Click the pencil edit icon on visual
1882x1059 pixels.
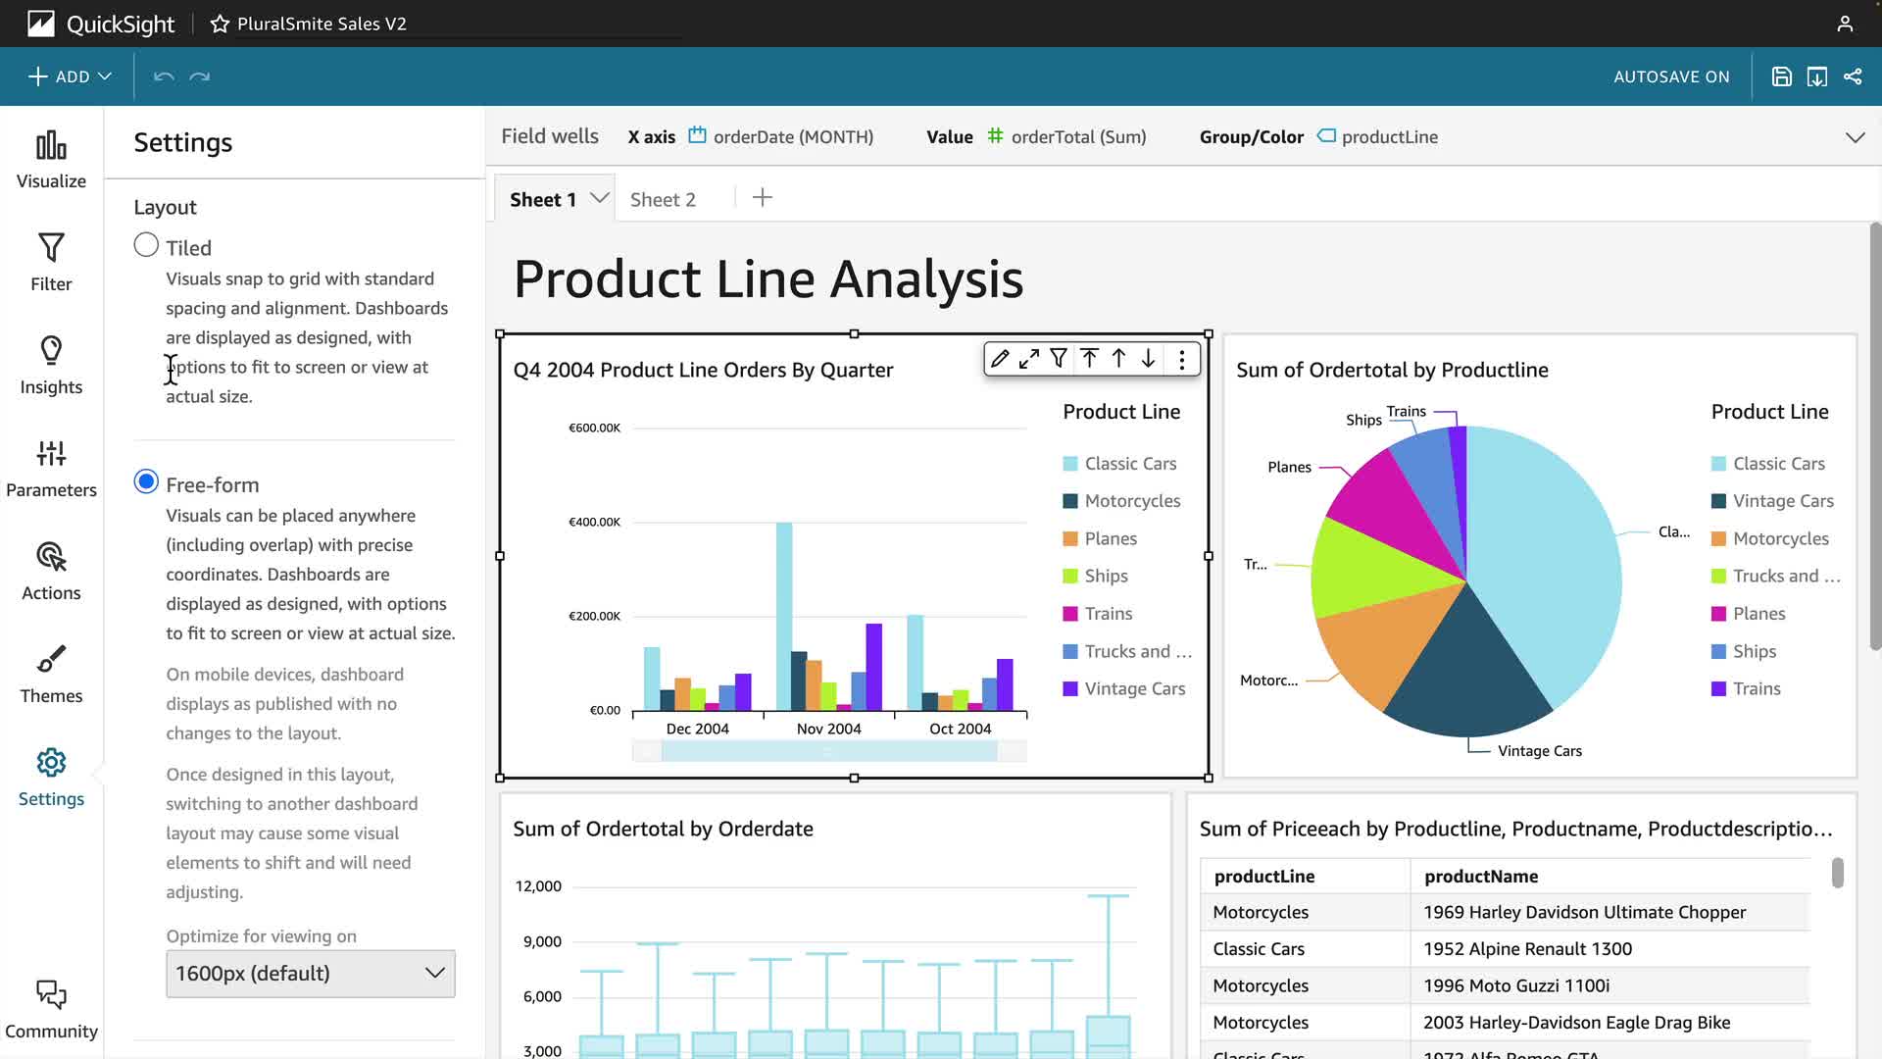pos(999,359)
